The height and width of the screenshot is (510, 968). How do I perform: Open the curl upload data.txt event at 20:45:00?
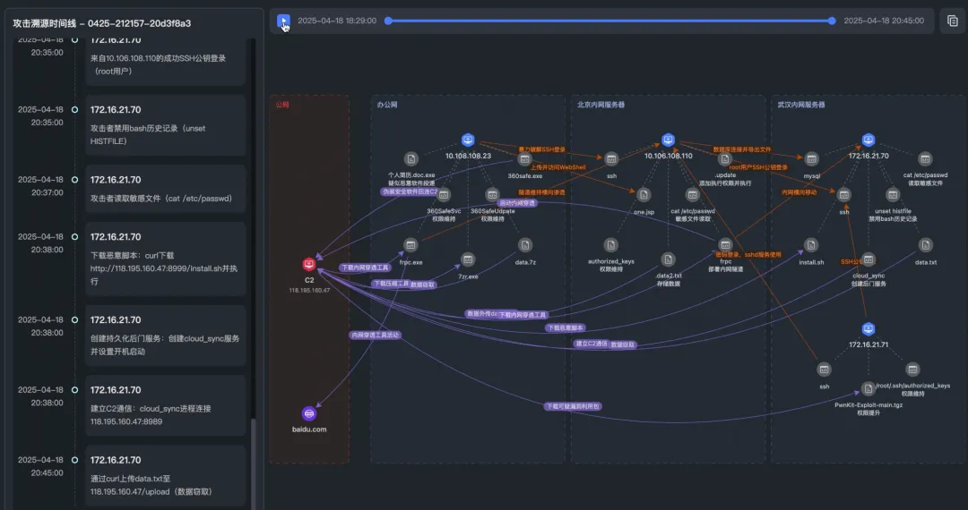coord(166,475)
